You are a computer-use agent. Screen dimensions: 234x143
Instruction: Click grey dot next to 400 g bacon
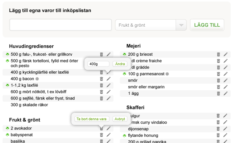[37, 79]
